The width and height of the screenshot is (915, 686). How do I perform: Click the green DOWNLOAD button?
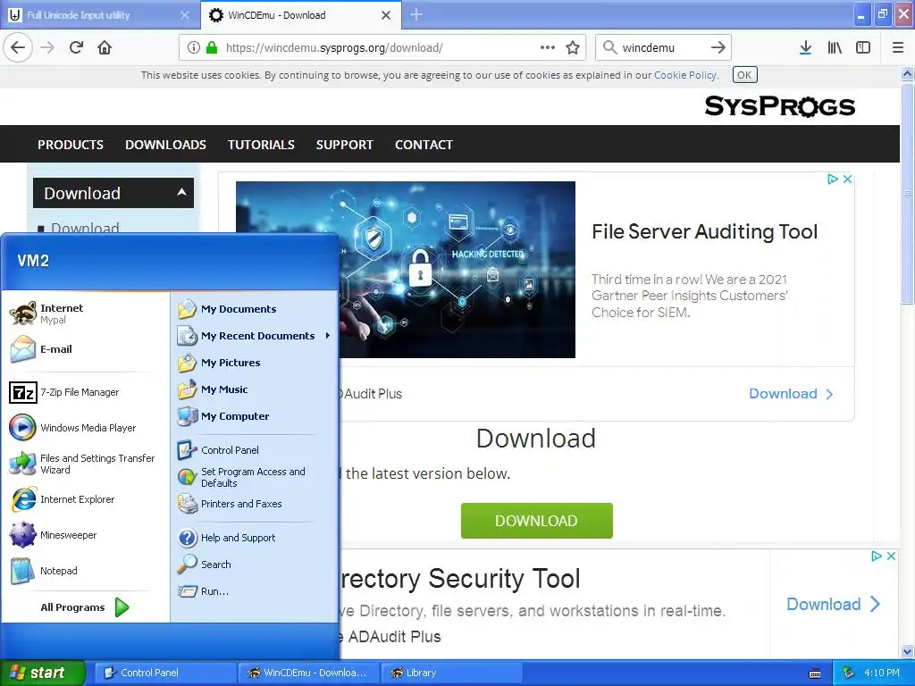click(536, 521)
